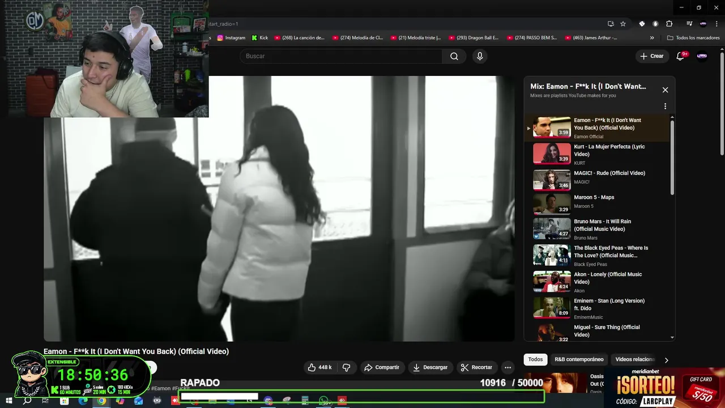Open Chrome media controls music icon
This screenshot has width=725, height=408.
coord(689,24)
